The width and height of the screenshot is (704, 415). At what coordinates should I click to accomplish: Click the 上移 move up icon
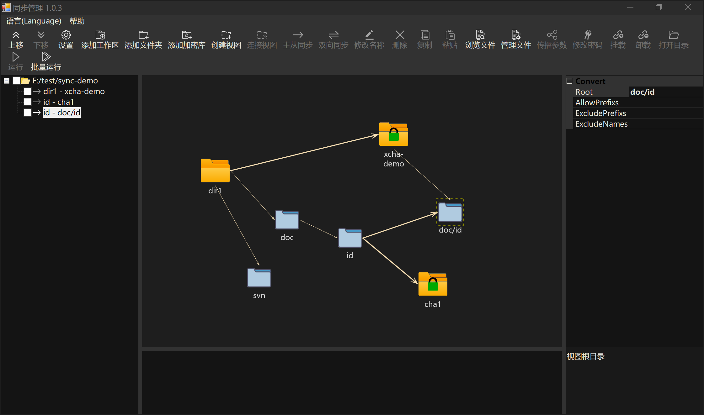pyautogui.click(x=16, y=35)
